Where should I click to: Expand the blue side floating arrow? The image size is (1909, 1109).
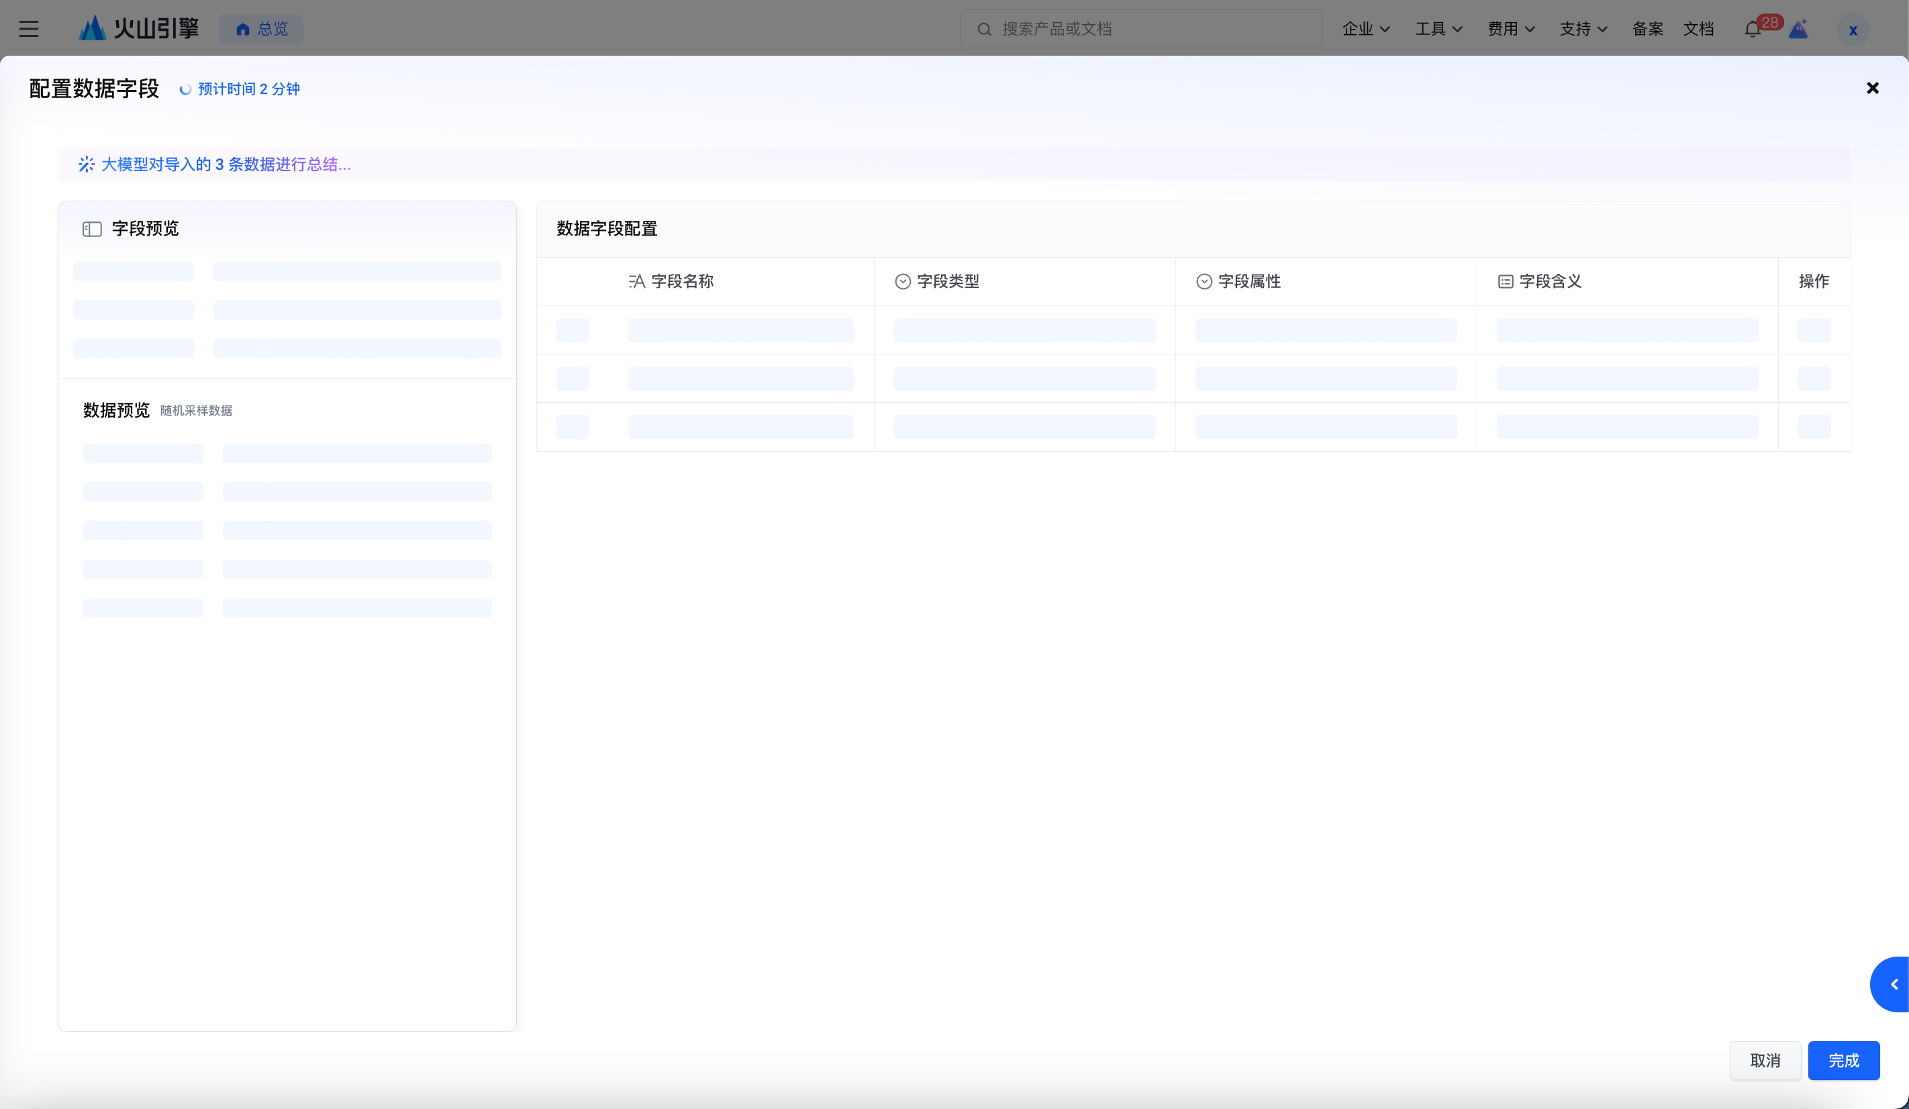point(1893,984)
